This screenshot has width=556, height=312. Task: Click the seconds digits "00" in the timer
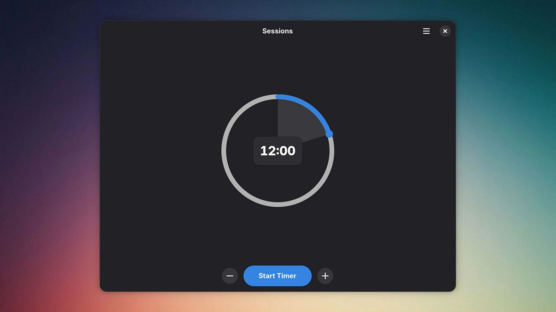(x=288, y=151)
